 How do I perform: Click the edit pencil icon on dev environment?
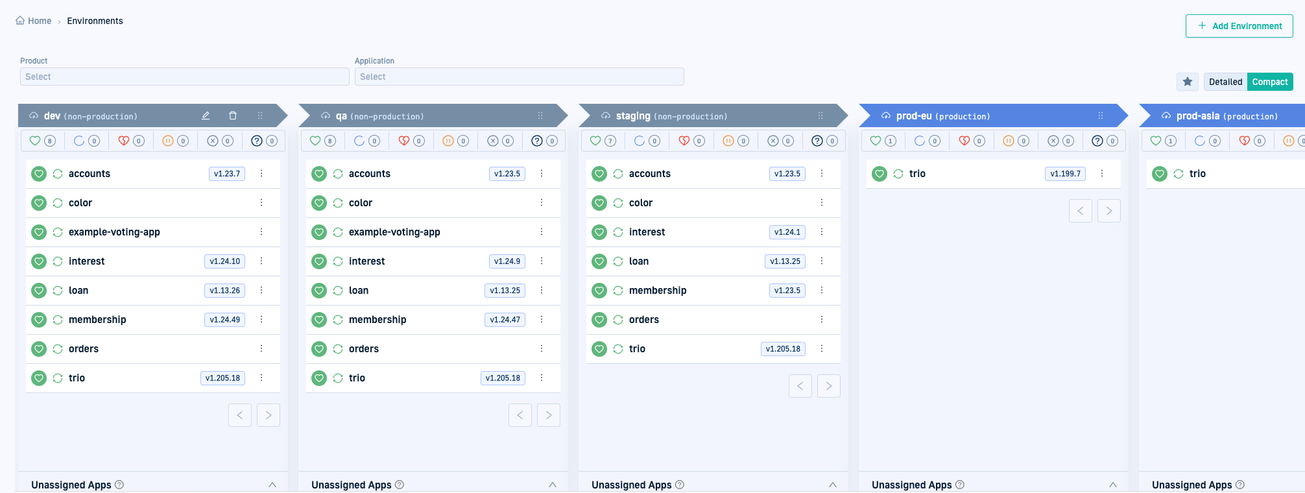206,115
